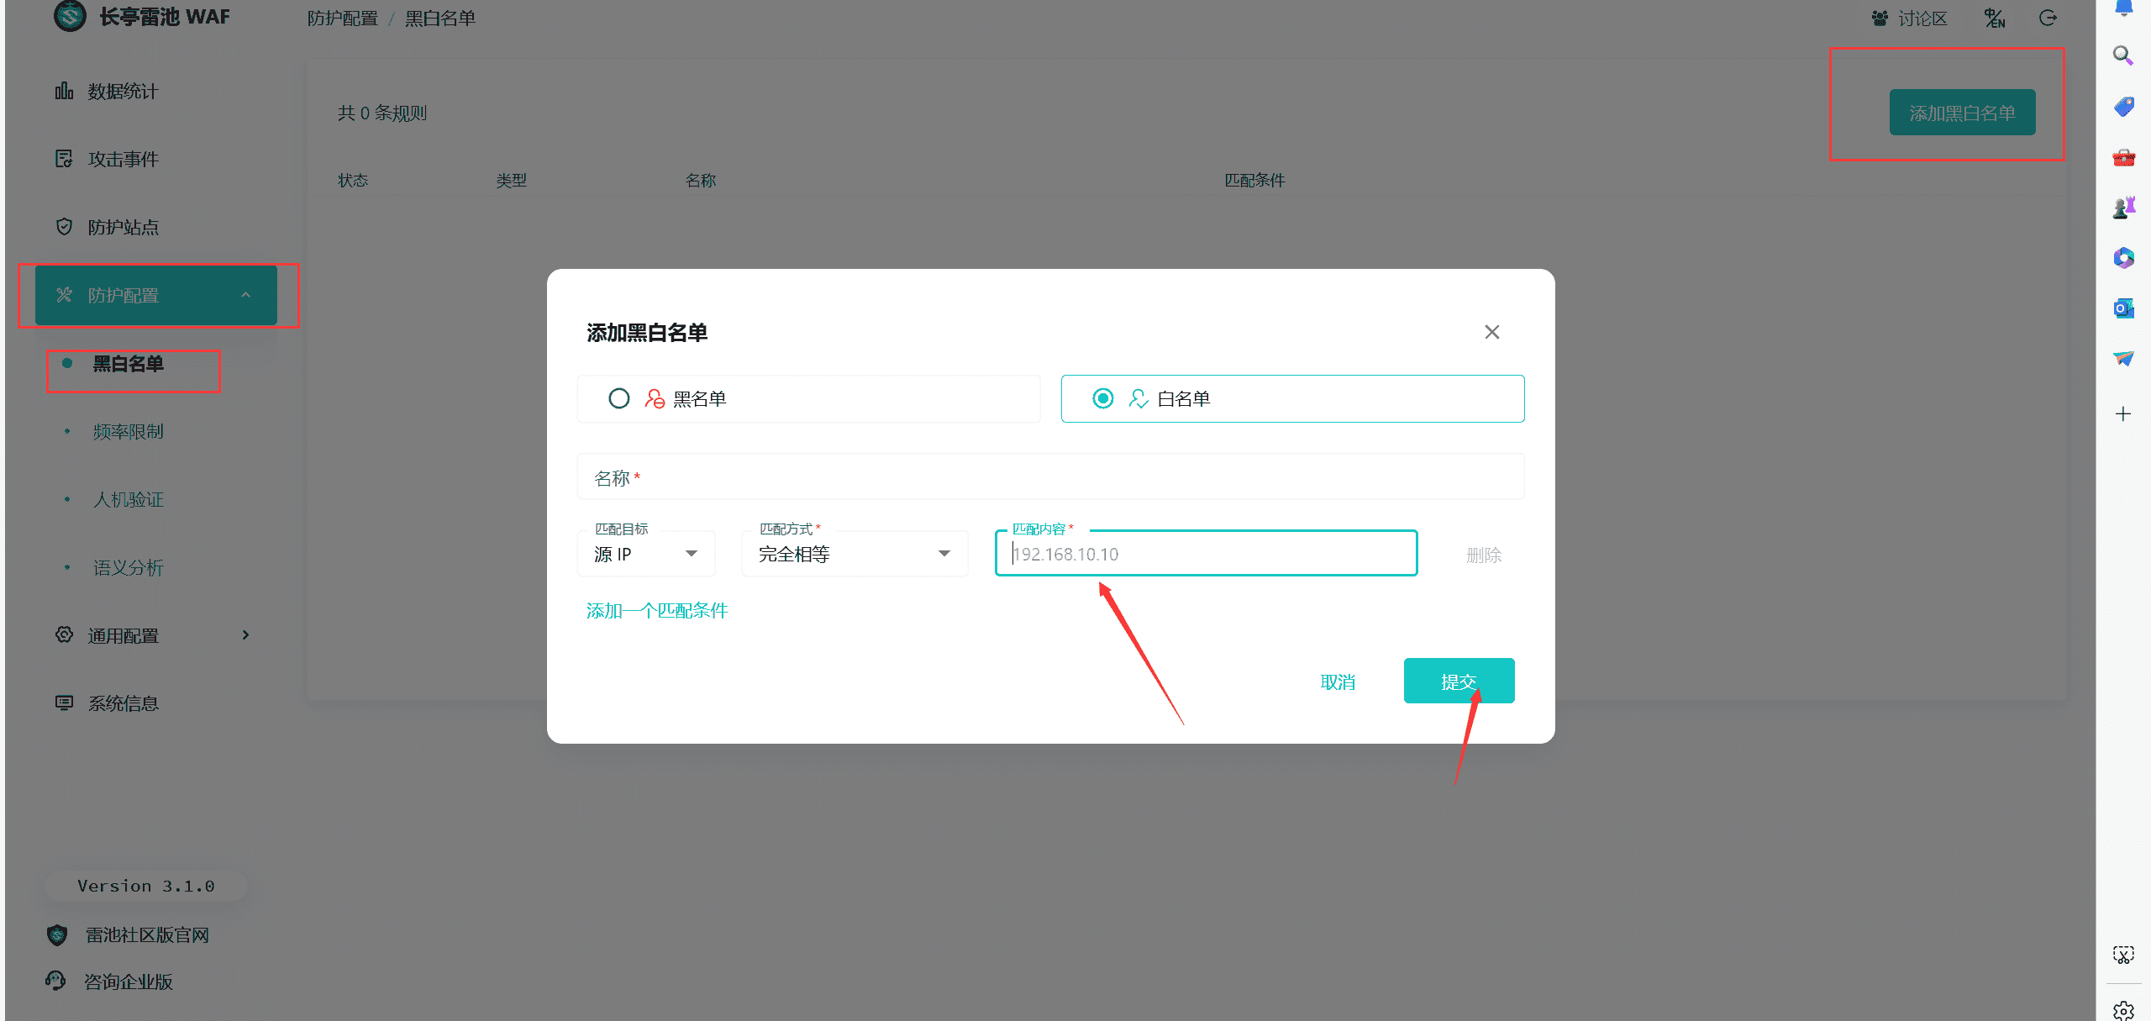Open 攻击事件 from the sidebar
This screenshot has height=1021, width=2151.
tap(123, 159)
